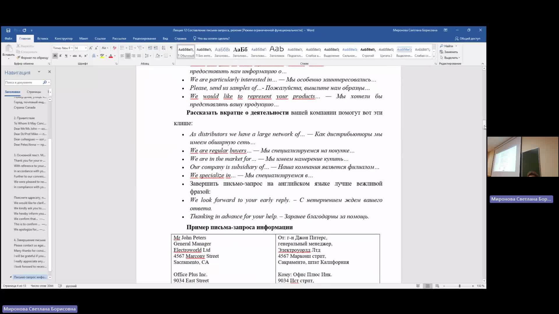559x314 pixels.
Task: Apply the Строгий style
Action: click(x=368, y=52)
